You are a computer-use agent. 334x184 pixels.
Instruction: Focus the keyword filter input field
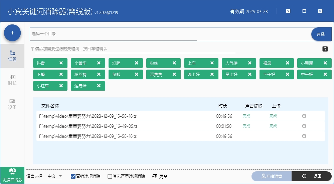pyautogui.click(x=135, y=49)
